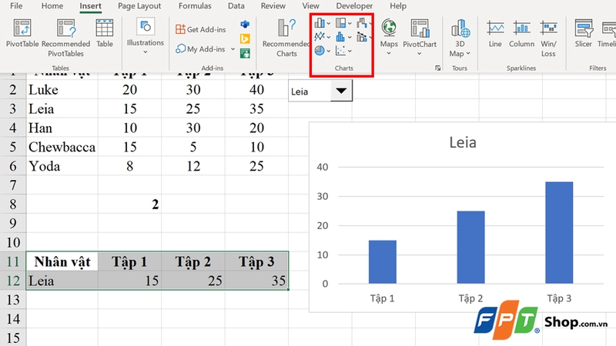Open the Illustrations dropdown
This screenshot has width=616, height=346.
(x=145, y=36)
